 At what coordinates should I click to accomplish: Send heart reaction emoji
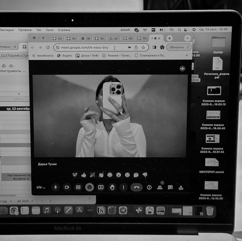pos(75,175)
